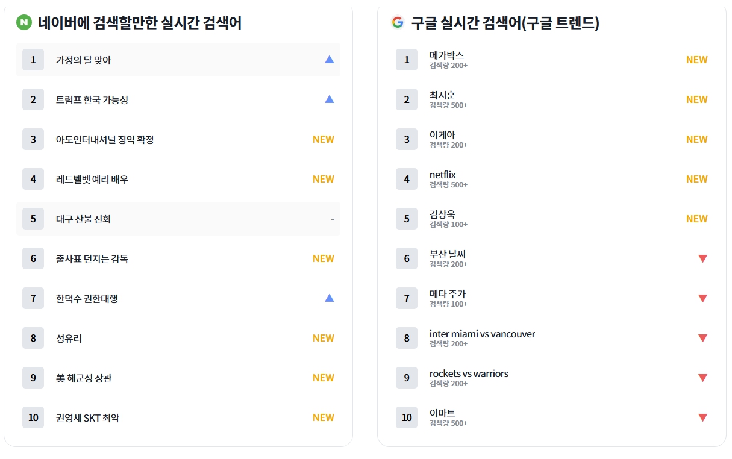Click NEW badge beside 출사표 던지는 감독
Screen dimensions: 732x459
[x=324, y=258]
